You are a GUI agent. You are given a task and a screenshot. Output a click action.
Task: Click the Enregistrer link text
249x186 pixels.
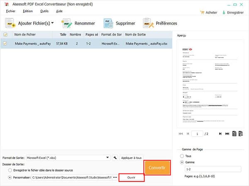click(235, 12)
